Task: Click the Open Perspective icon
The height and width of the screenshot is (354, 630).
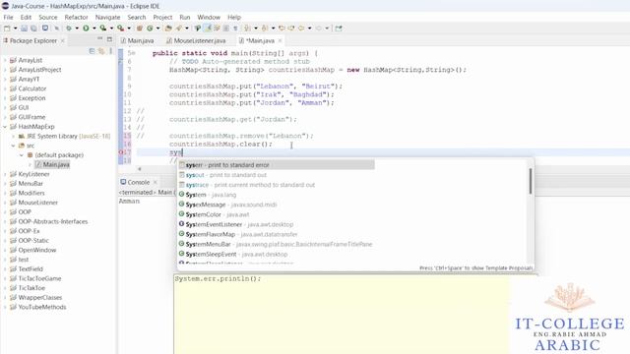Action: point(339,29)
